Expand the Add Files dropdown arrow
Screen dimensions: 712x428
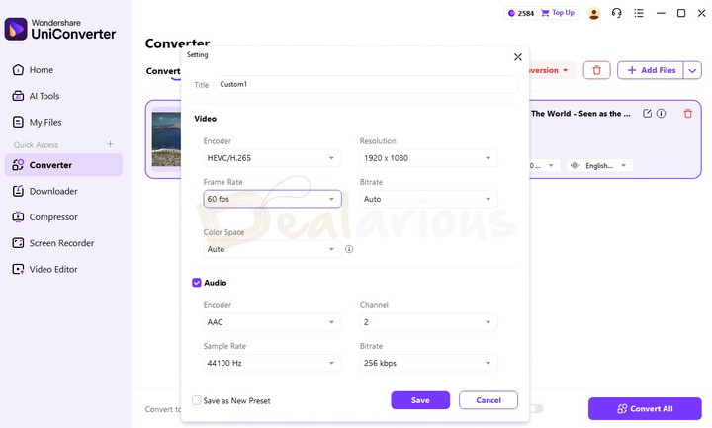click(x=692, y=70)
